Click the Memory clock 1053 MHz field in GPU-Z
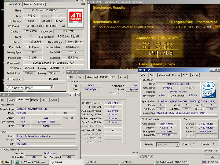 point(54,68)
